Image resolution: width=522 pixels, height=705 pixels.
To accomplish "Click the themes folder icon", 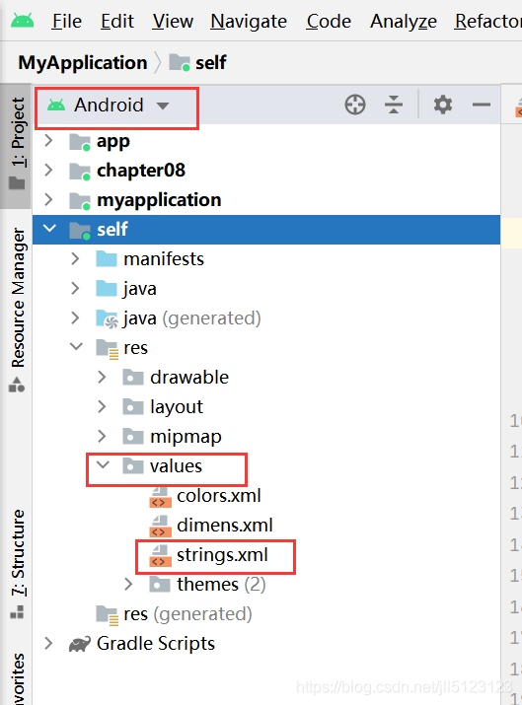I will tap(160, 585).
